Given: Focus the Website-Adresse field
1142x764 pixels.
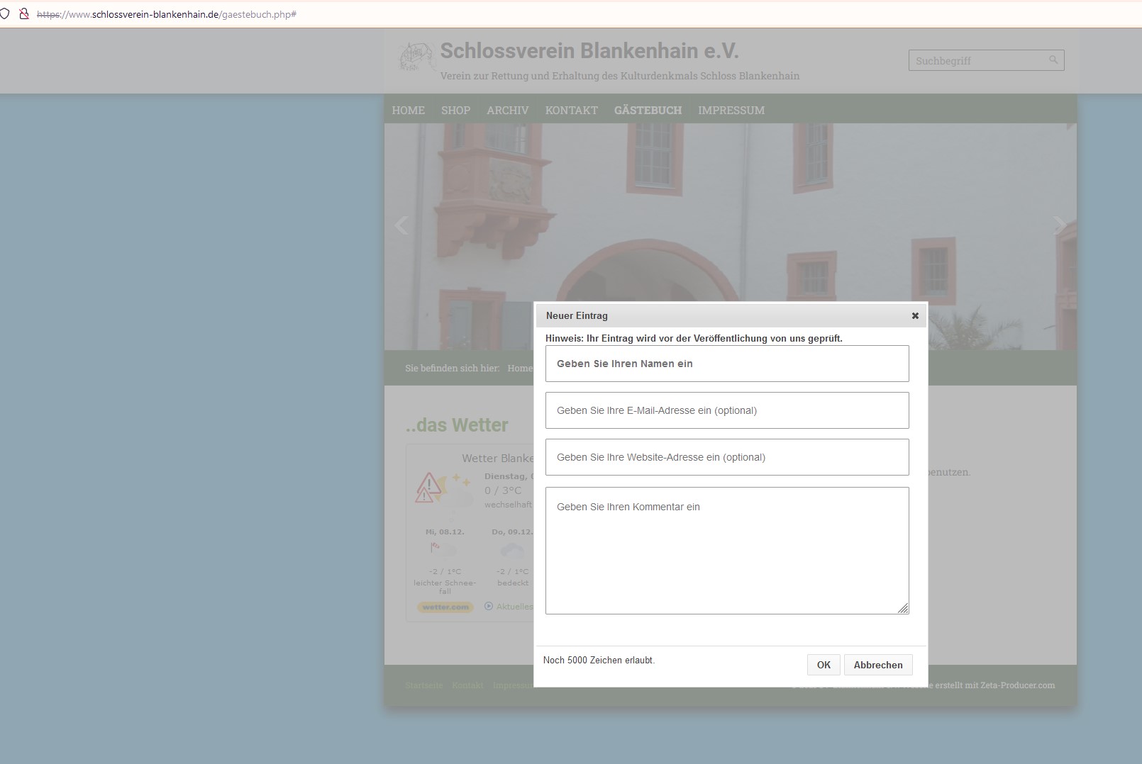Looking at the screenshot, I should (727, 457).
